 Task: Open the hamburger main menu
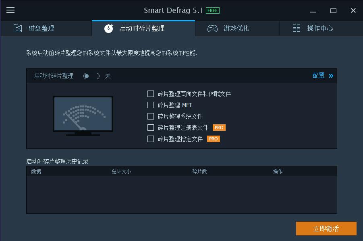point(10,10)
